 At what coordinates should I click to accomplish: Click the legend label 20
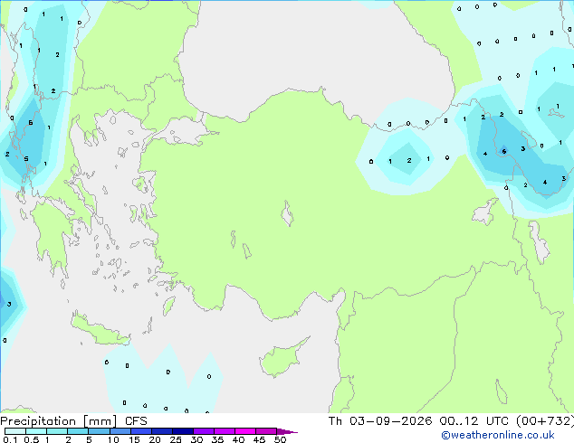155,439
